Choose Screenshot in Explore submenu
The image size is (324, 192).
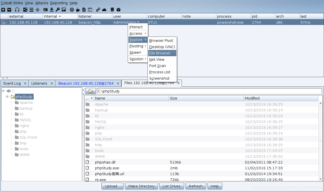tap(162, 78)
